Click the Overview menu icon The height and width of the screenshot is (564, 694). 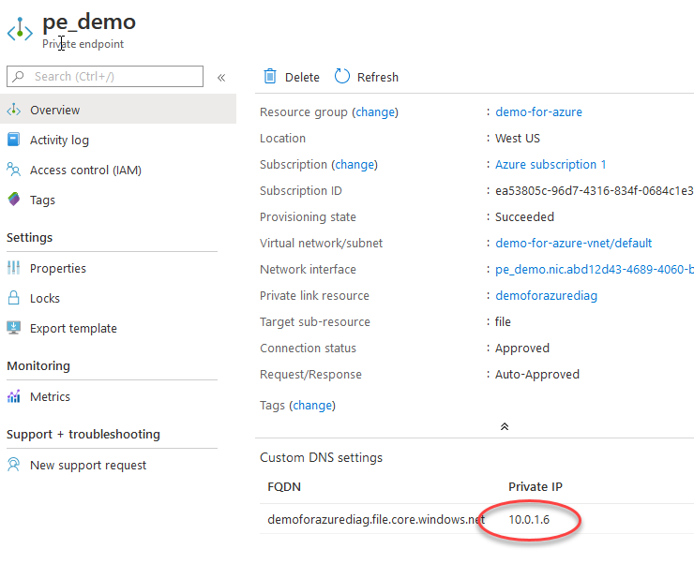click(14, 110)
